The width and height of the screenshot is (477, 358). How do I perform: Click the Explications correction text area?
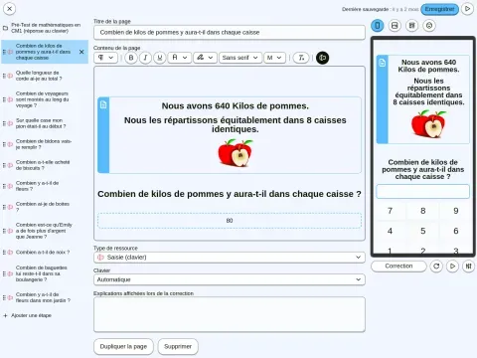[x=230, y=314]
